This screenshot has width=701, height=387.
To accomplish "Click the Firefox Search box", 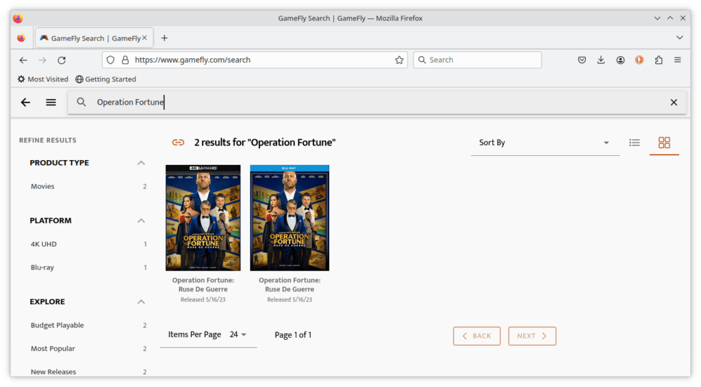I will [477, 59].
